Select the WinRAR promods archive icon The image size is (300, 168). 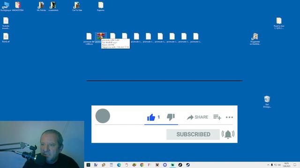click(101, 36)
